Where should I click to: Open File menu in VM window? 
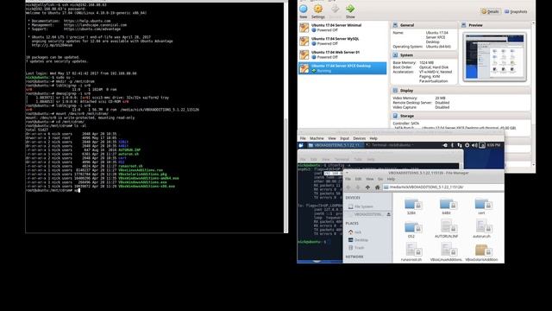pos(303,138)
